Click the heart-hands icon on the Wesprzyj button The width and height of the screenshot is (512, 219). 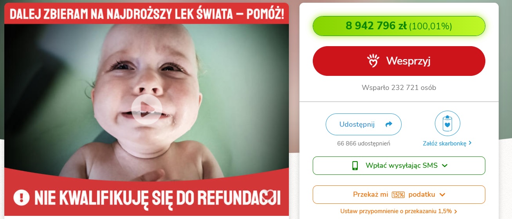[374, 61]
